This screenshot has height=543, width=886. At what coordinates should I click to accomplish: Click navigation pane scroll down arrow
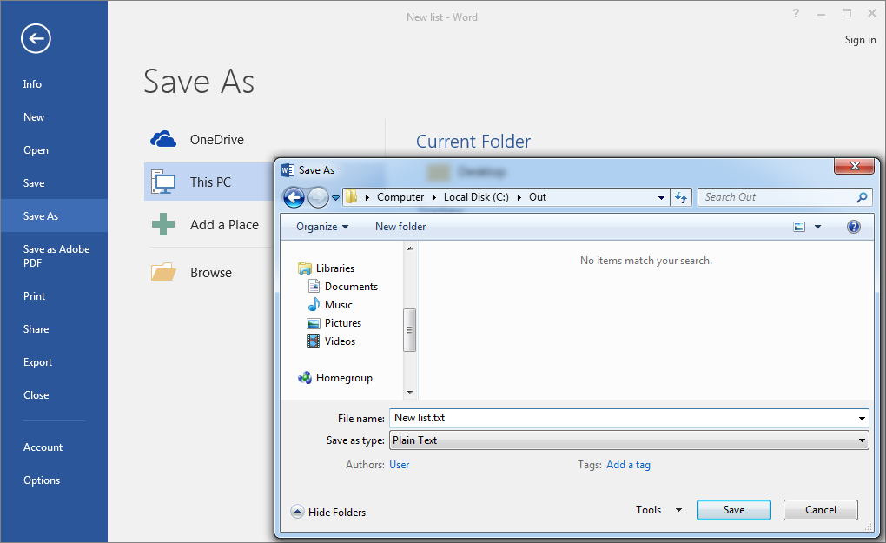410,392
